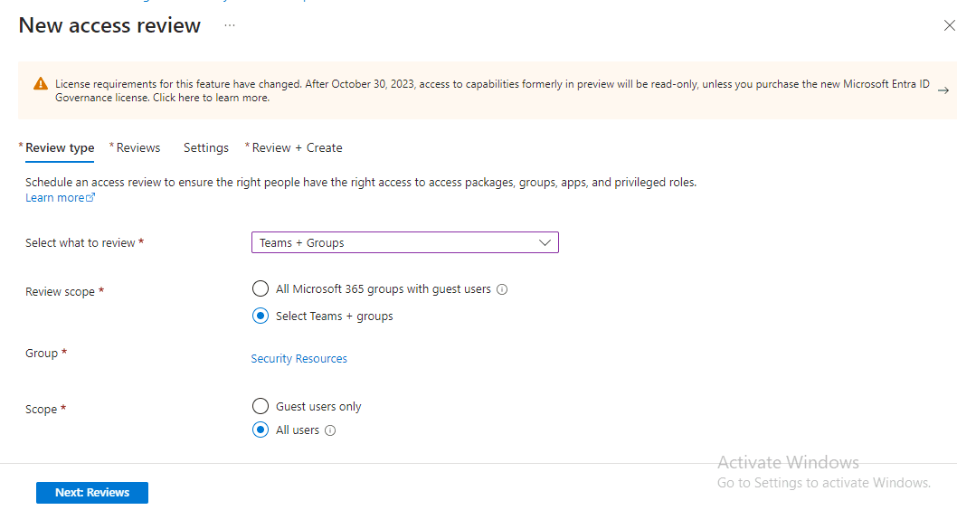This screenshot has width=957, height=510.
Task: Select the Review type tab
Action: [x=60, y=147]
